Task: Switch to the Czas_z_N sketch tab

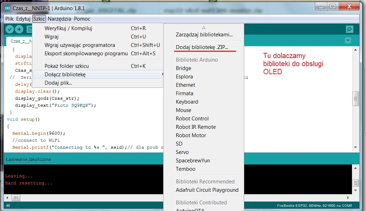Action: (x=19, y=41)
